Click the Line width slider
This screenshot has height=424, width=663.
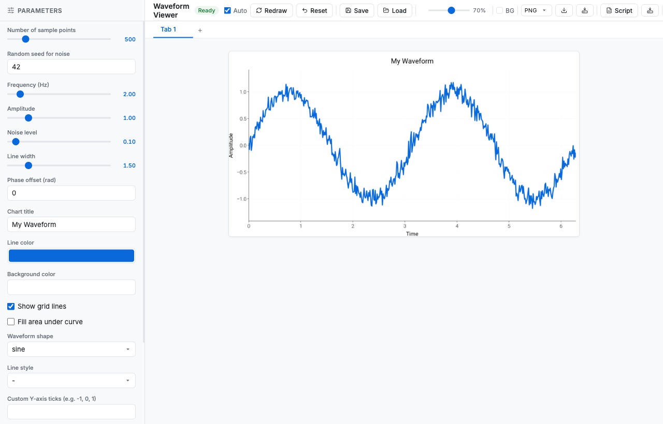click(59, 165)
